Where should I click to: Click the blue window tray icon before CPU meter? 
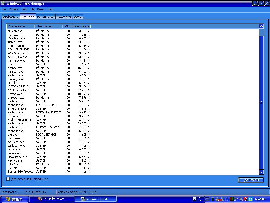pos(207,199)
